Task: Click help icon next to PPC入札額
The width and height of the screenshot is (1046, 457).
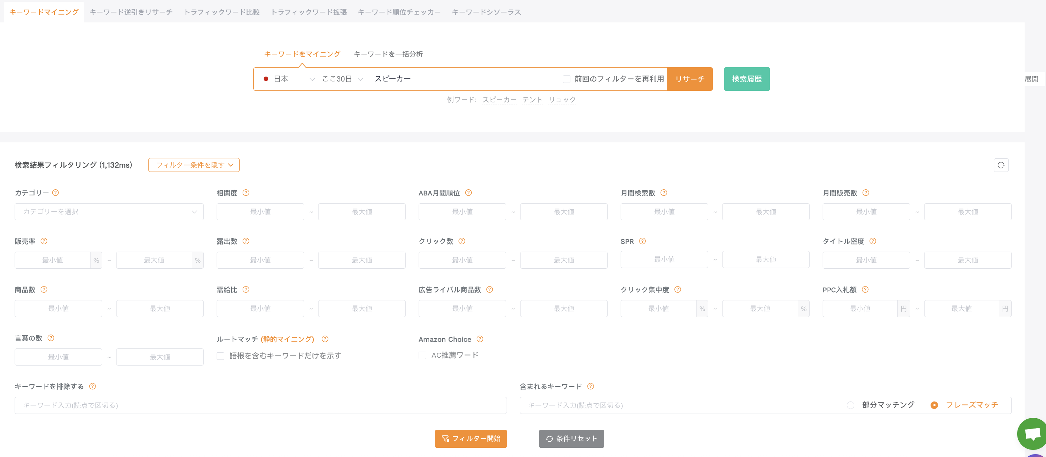Action: click(x=865, y=289)
